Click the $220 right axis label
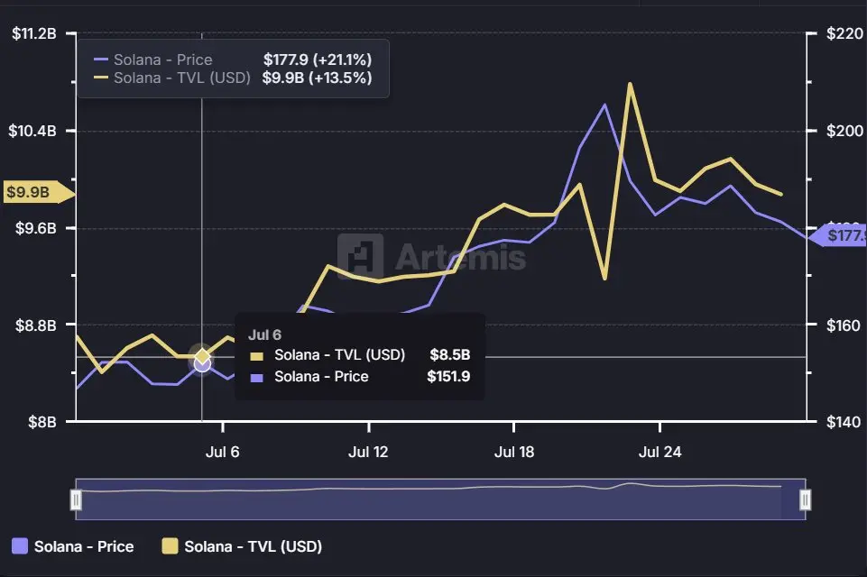The image size is (867, 577). pyautogui.click(x=844, y=33)
